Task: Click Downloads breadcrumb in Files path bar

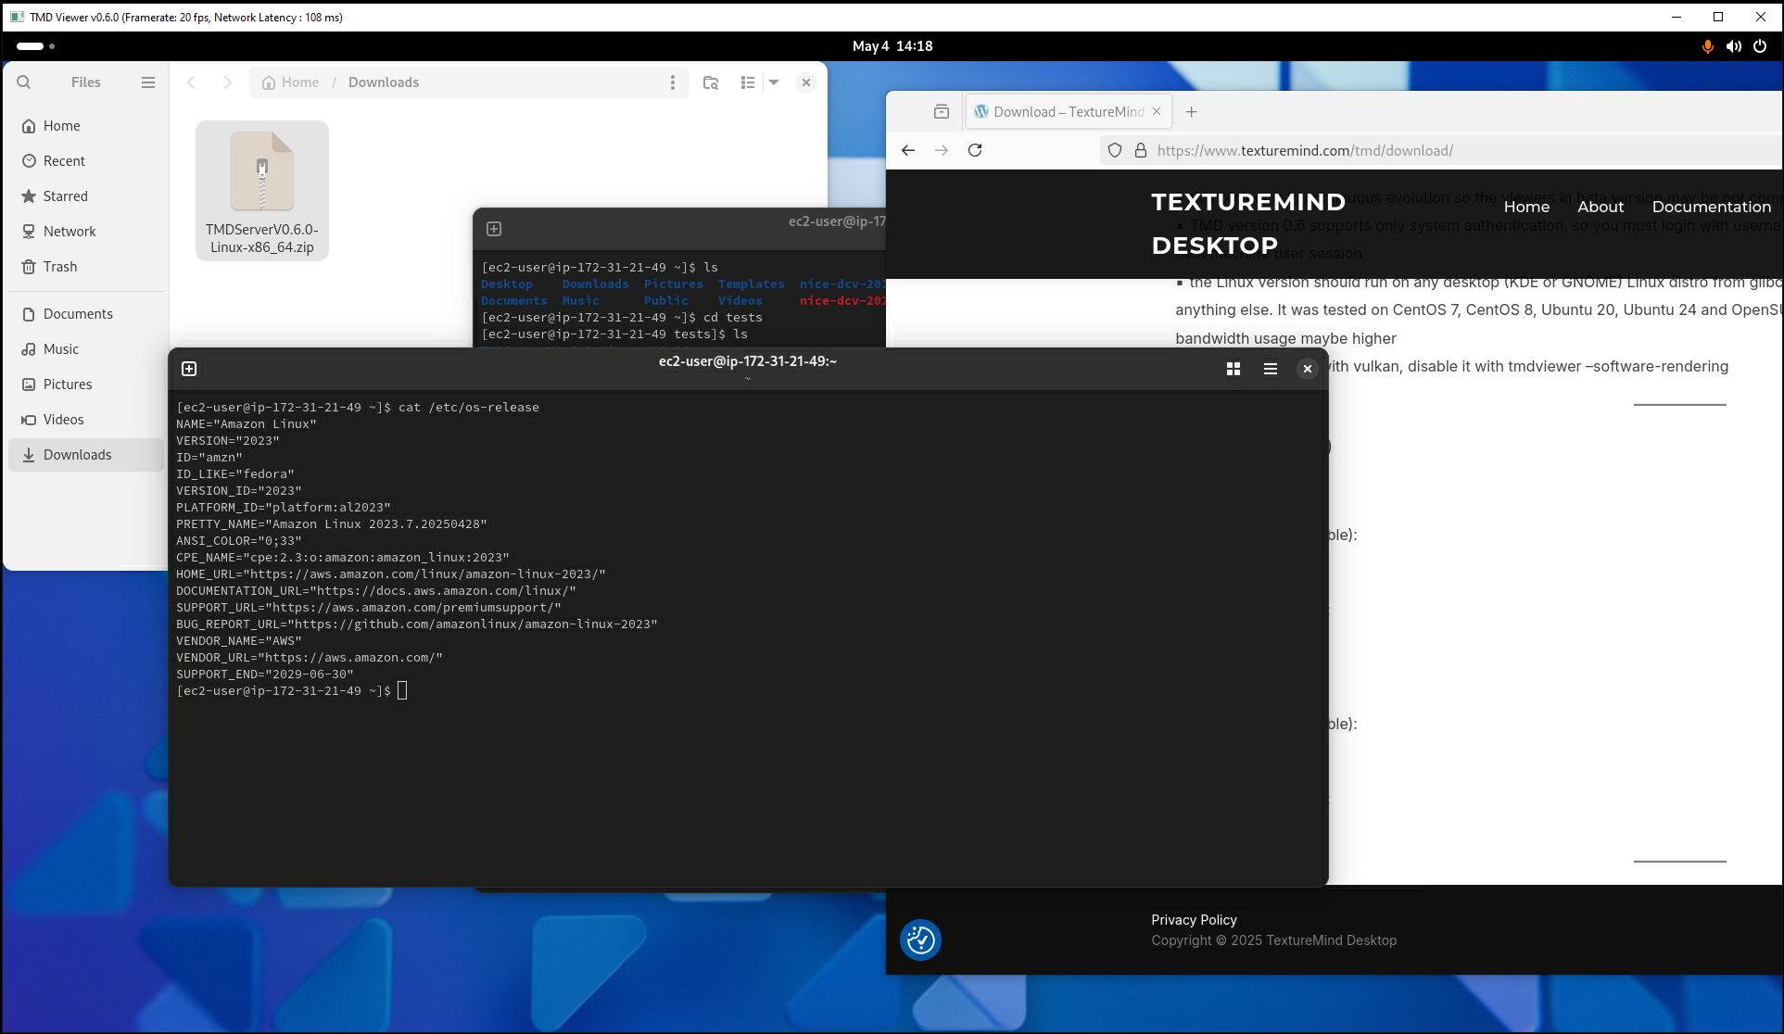Action: 384,82
